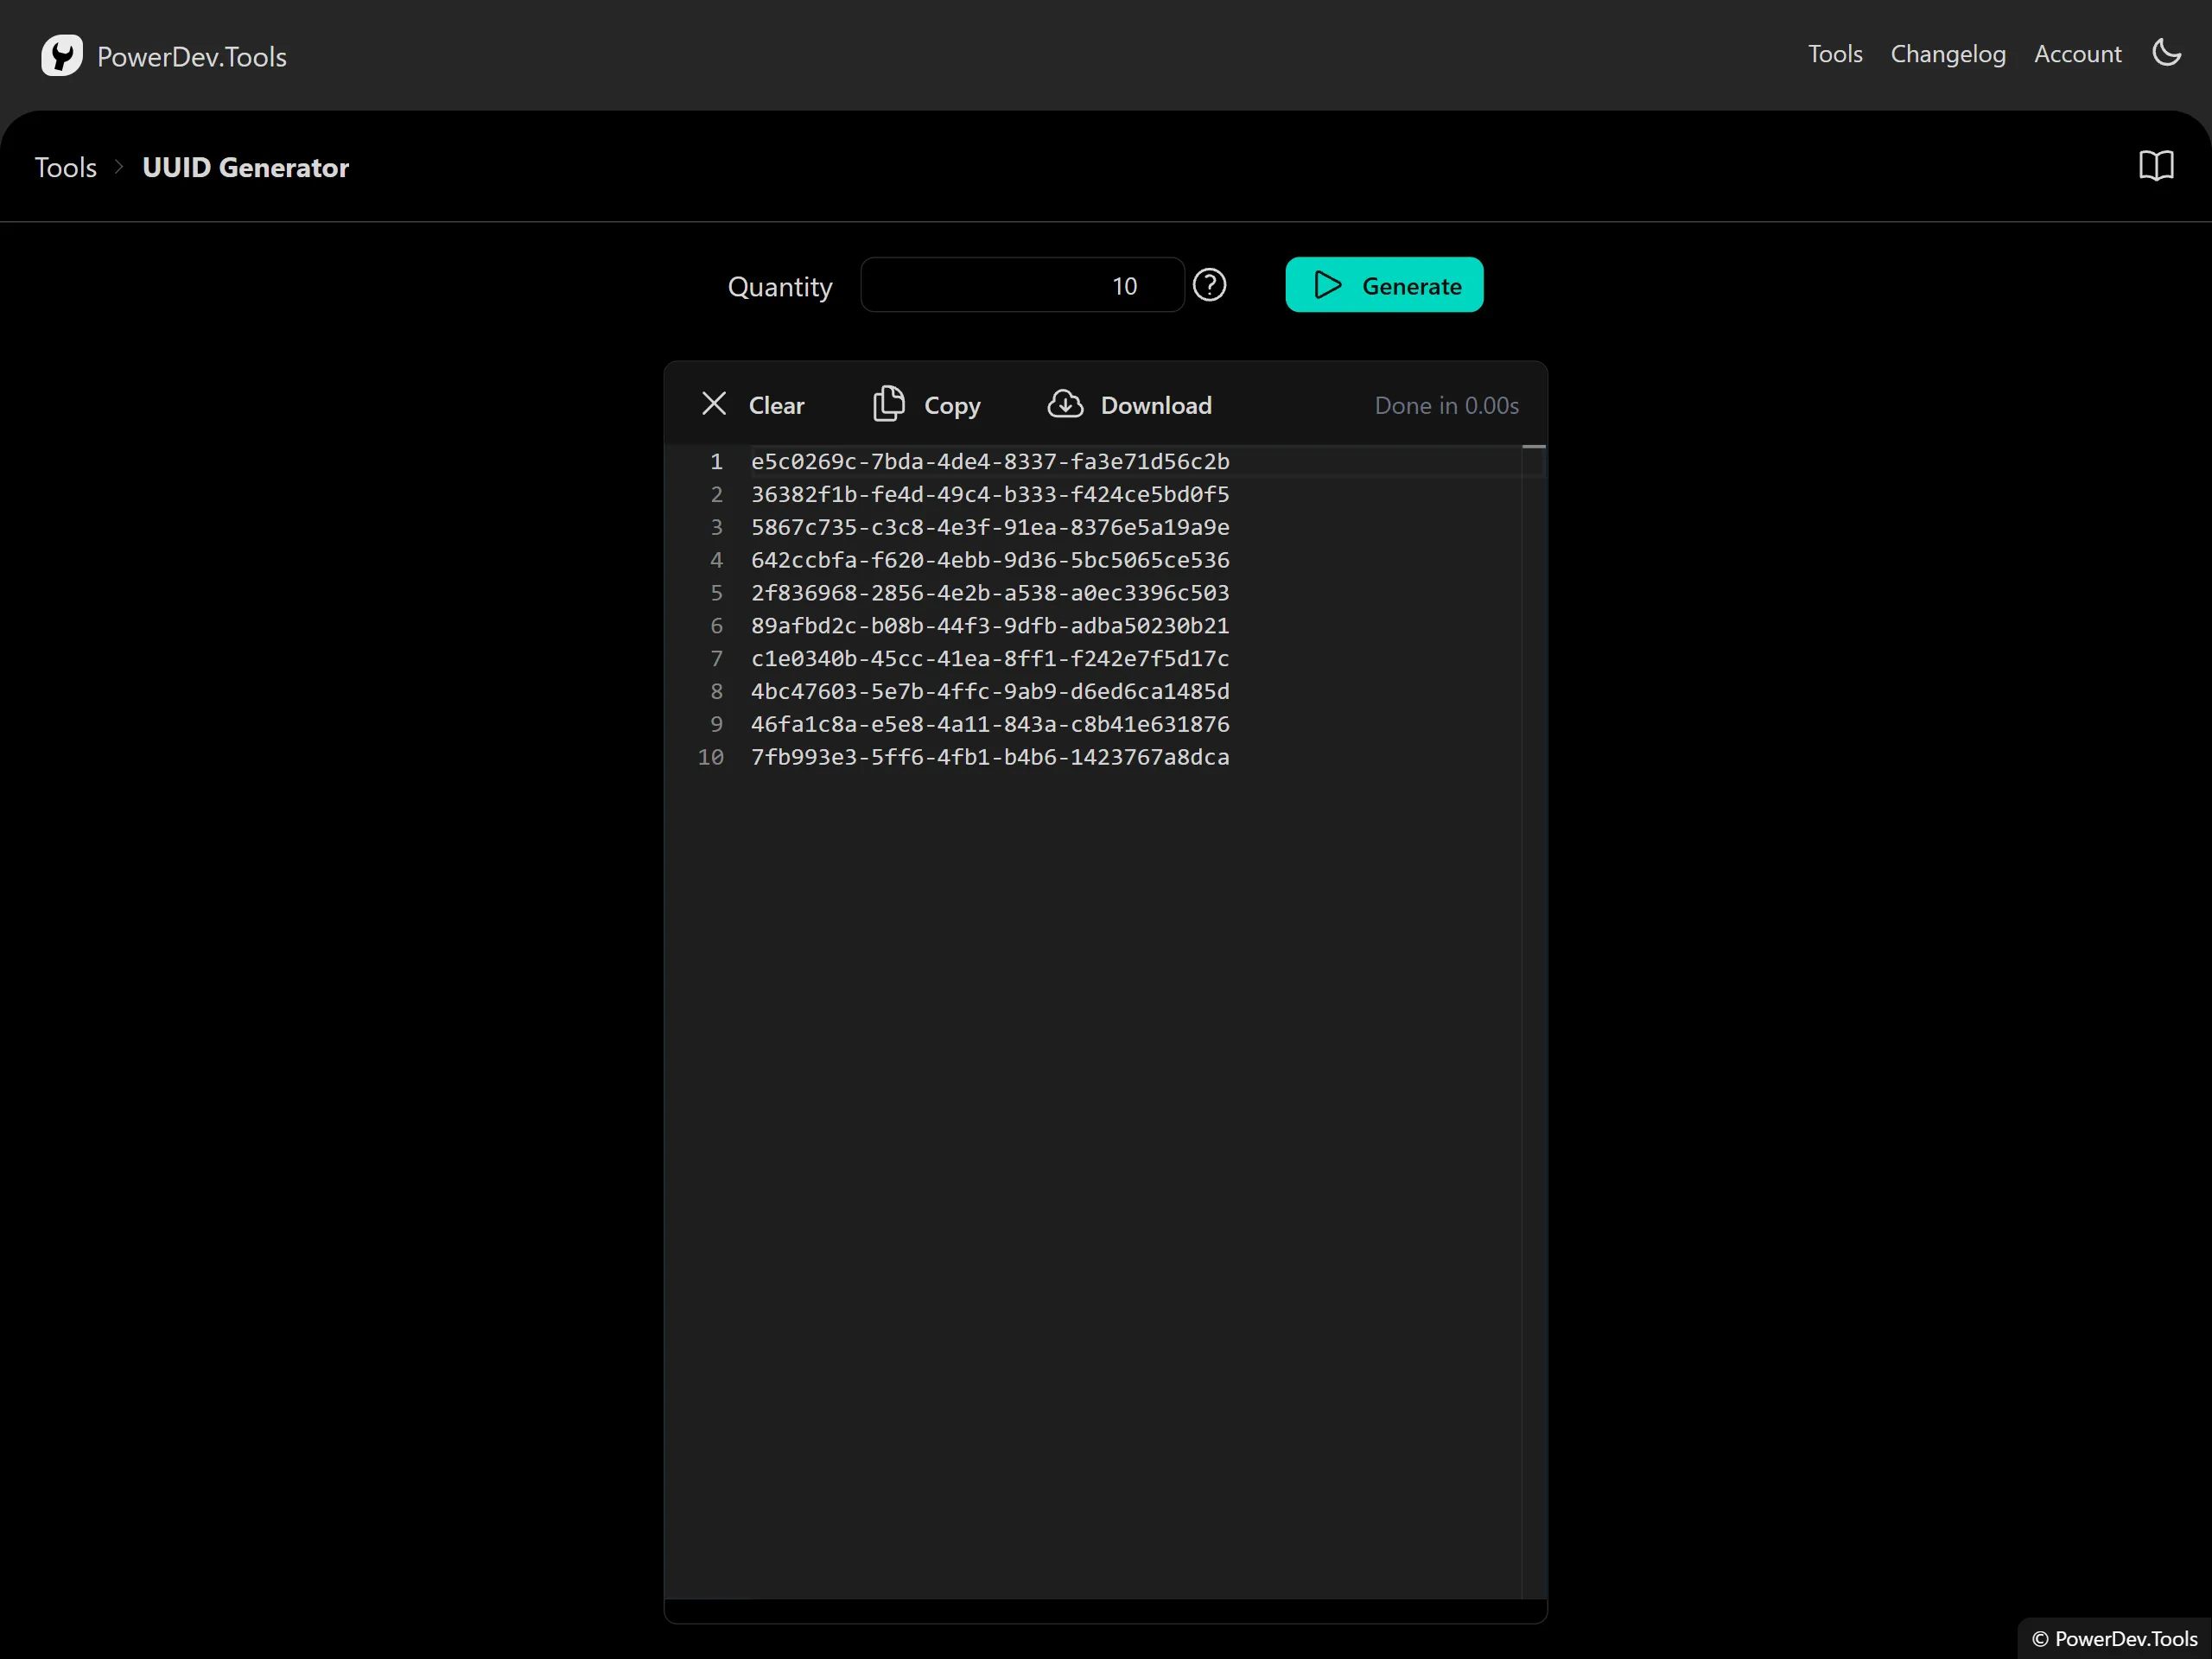Click the PowerDev.Tools site name
This screenshot has height=1659, width=2212.
[192, 57]
